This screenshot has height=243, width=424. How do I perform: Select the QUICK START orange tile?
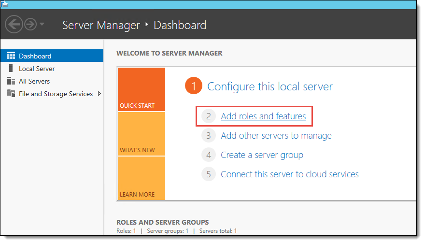(x=141, y=89)
